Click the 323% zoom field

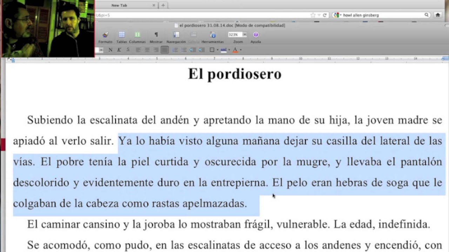point(235,35)
